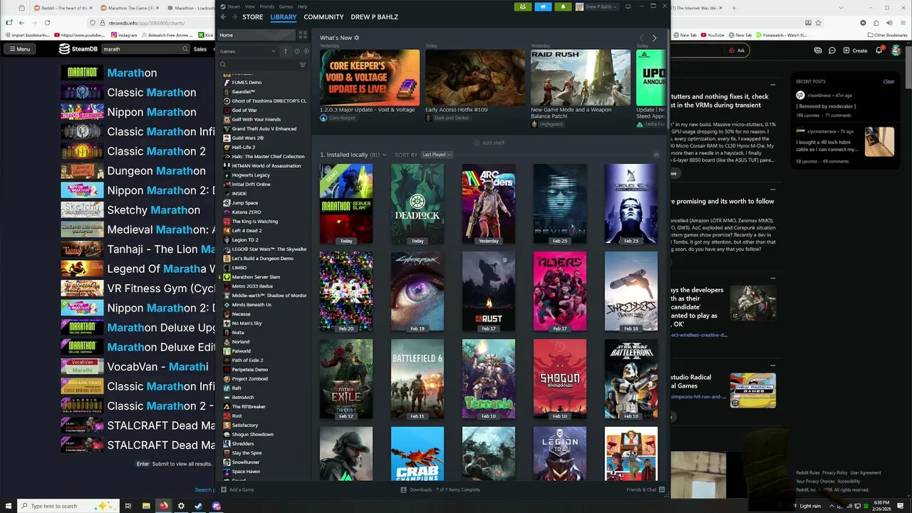Open the Friends menu in Steam
Image resolution: width=912 pixels, height=513 pixels.
[266, 6]
